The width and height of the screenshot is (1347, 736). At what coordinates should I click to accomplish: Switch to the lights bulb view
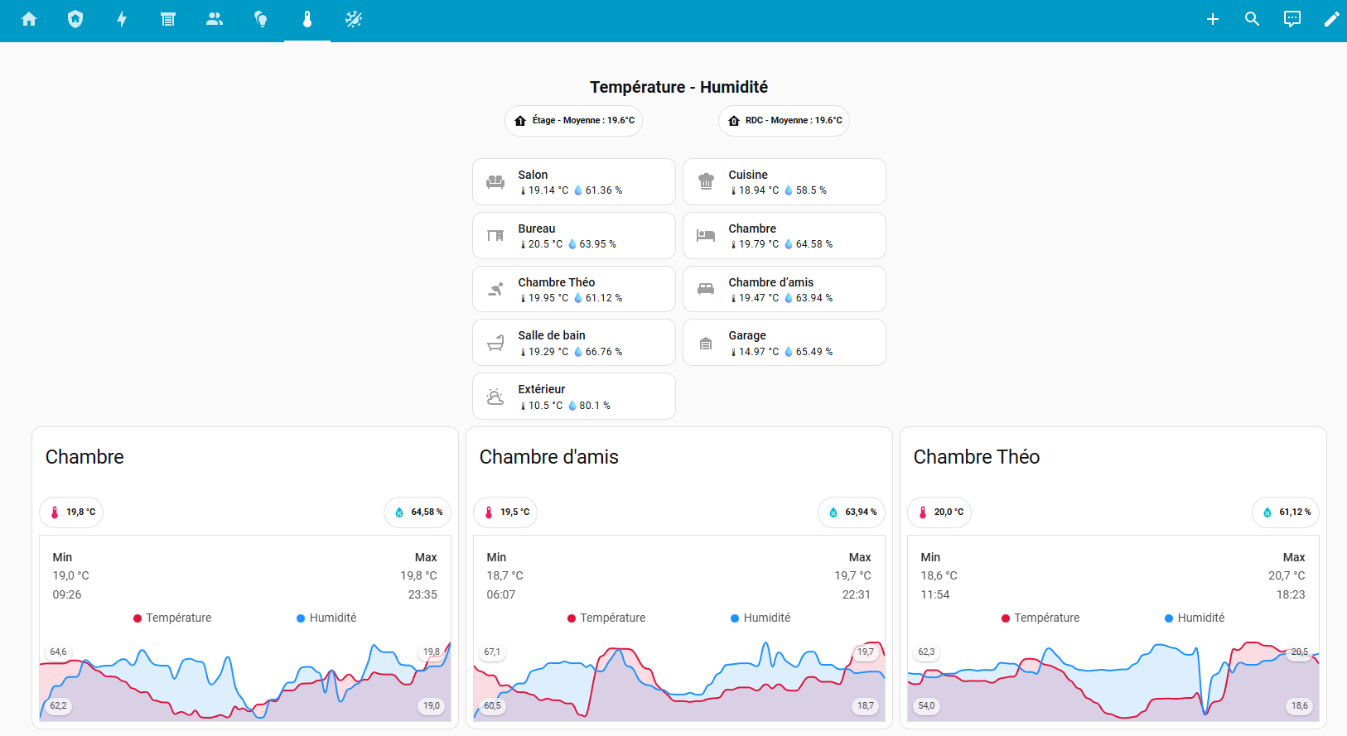pos(261,19)
